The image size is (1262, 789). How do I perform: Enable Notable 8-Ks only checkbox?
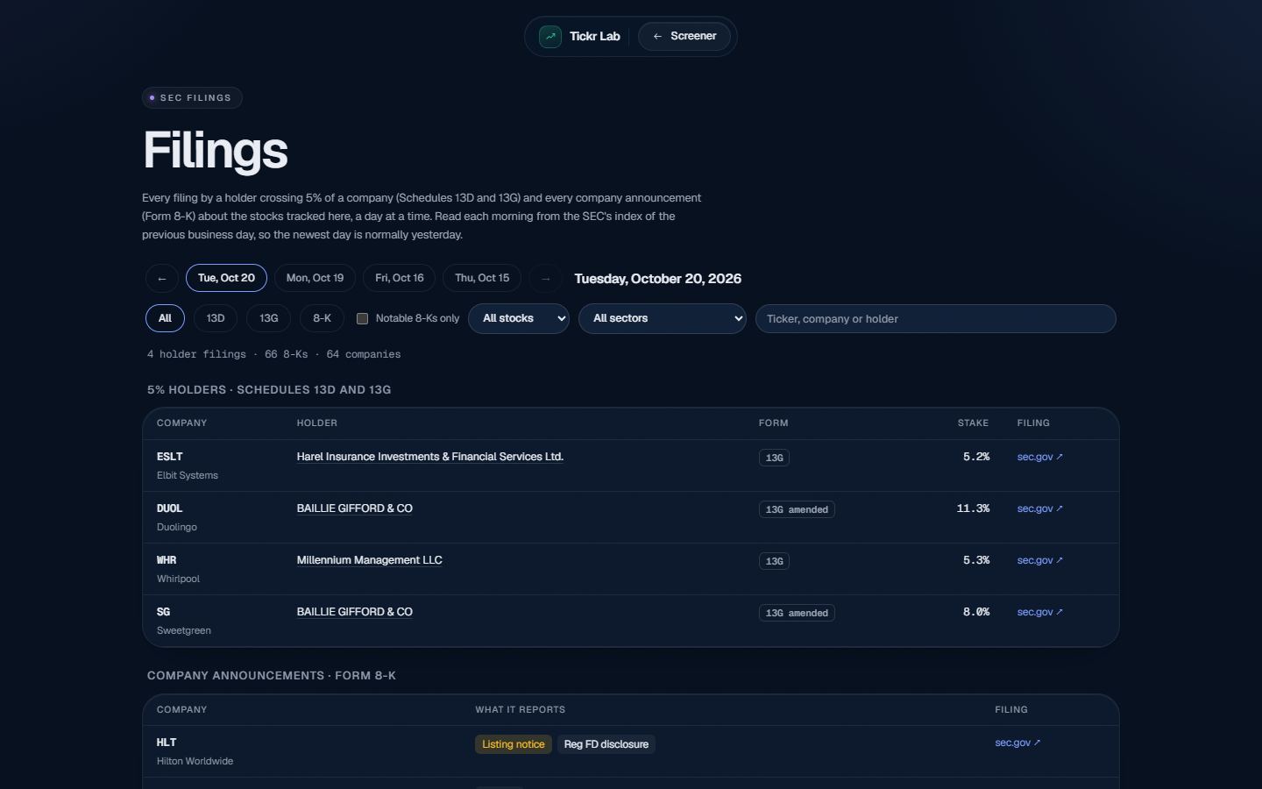click(x=362, y=318)
